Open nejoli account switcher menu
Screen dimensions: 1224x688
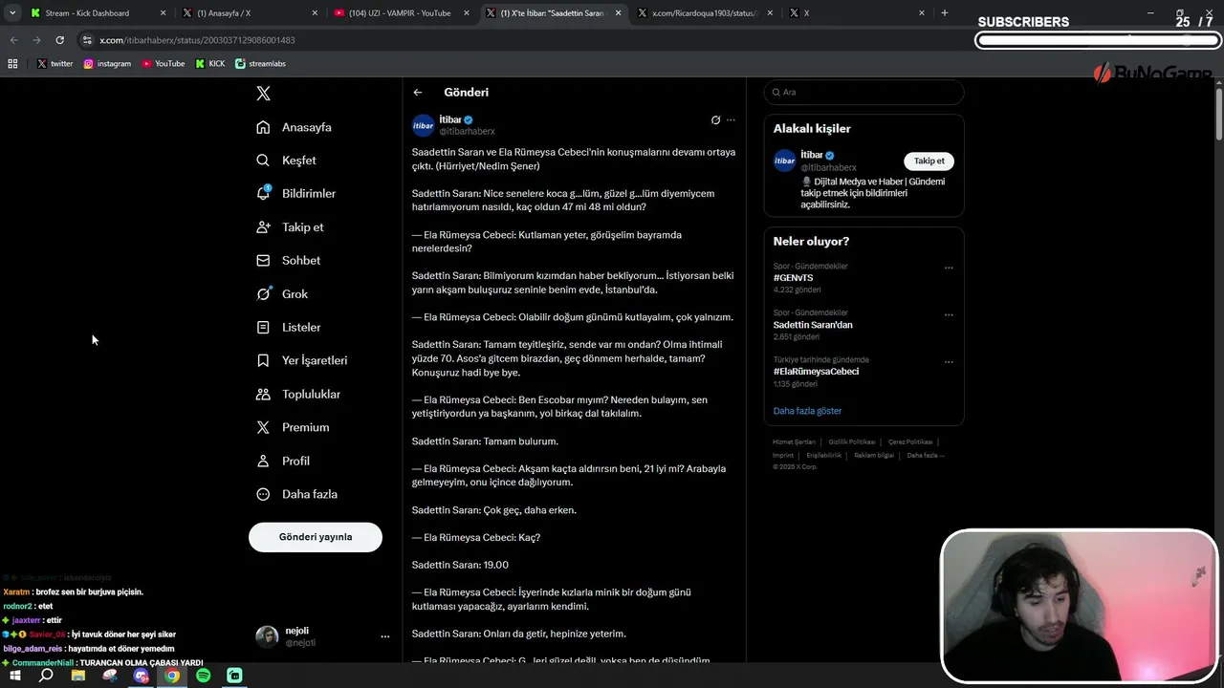coord(384,636)
